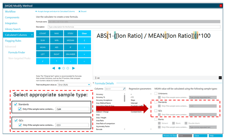Click the Process & Close button
The height and width of the screenshot is (140, 225).
[169, 136]
